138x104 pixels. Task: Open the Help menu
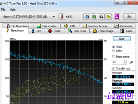click(x=13, y=10)
